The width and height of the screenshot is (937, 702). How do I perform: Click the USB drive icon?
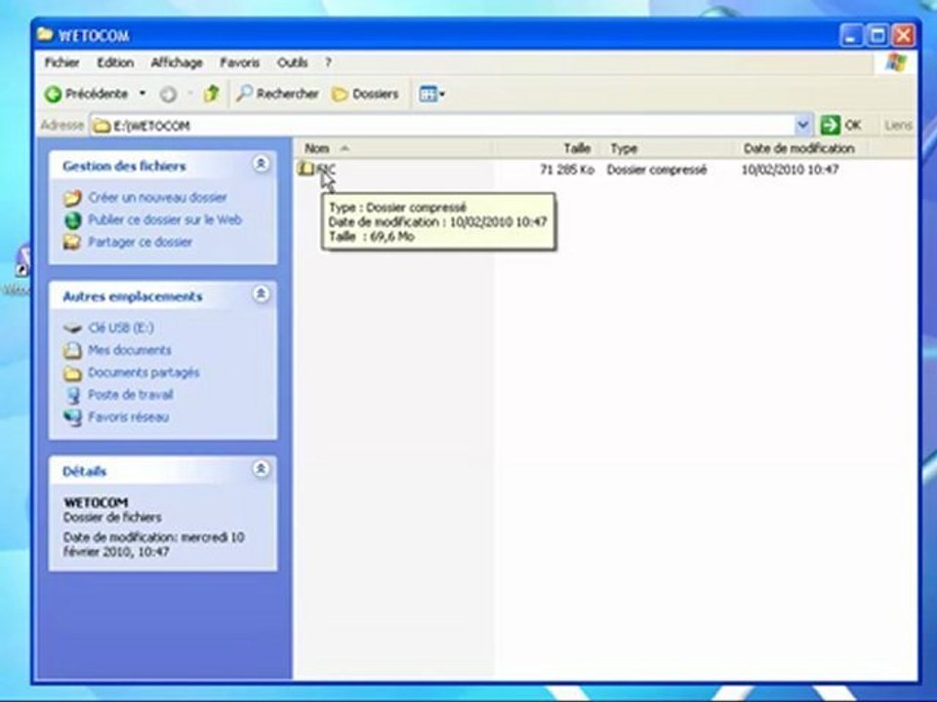point(72,328)
